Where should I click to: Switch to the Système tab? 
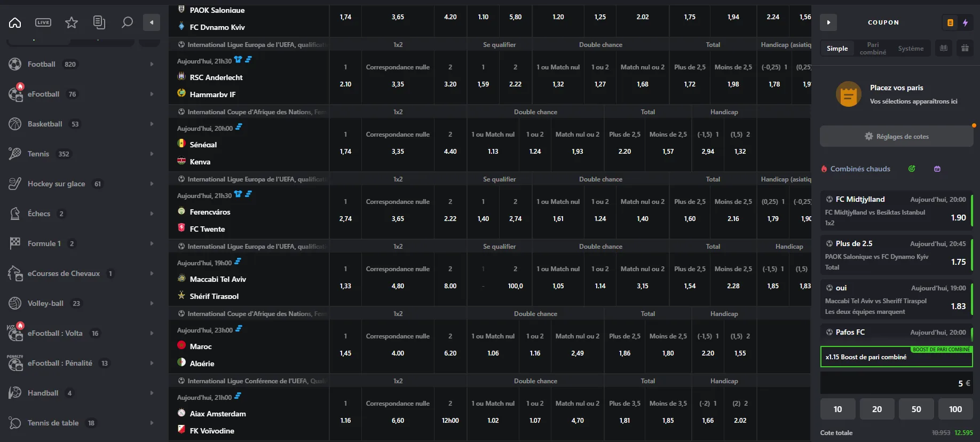point(911,49)
